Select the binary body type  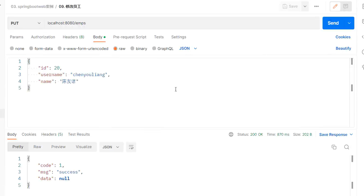(139, 48)
